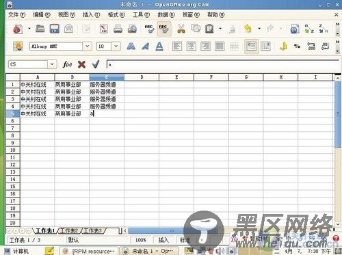Accept cell input with blue checkmark
This screenshot has width=342, height=255.
(96, 64)
